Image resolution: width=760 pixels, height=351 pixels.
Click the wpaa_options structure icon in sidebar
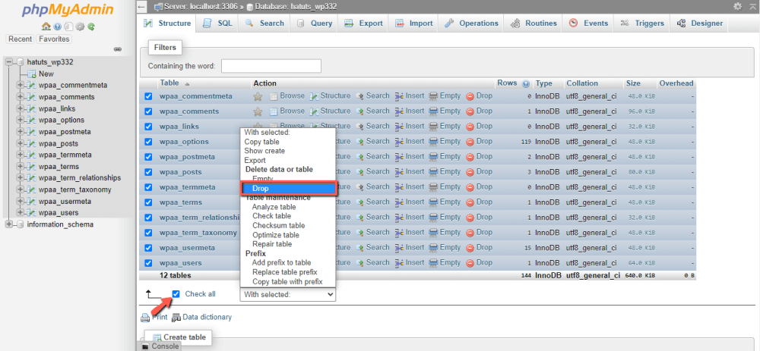pos(32,120)
